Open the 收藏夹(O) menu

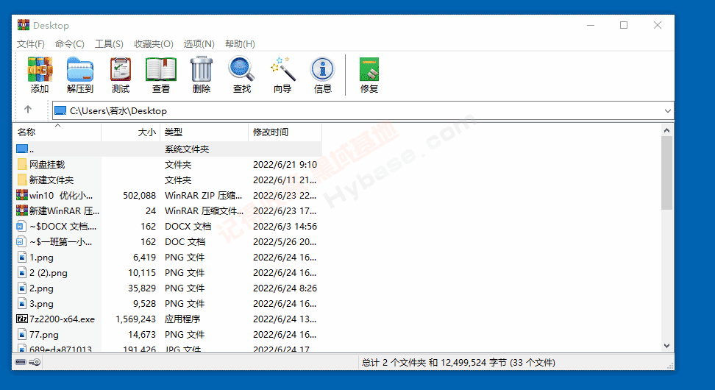click(154, 44)
